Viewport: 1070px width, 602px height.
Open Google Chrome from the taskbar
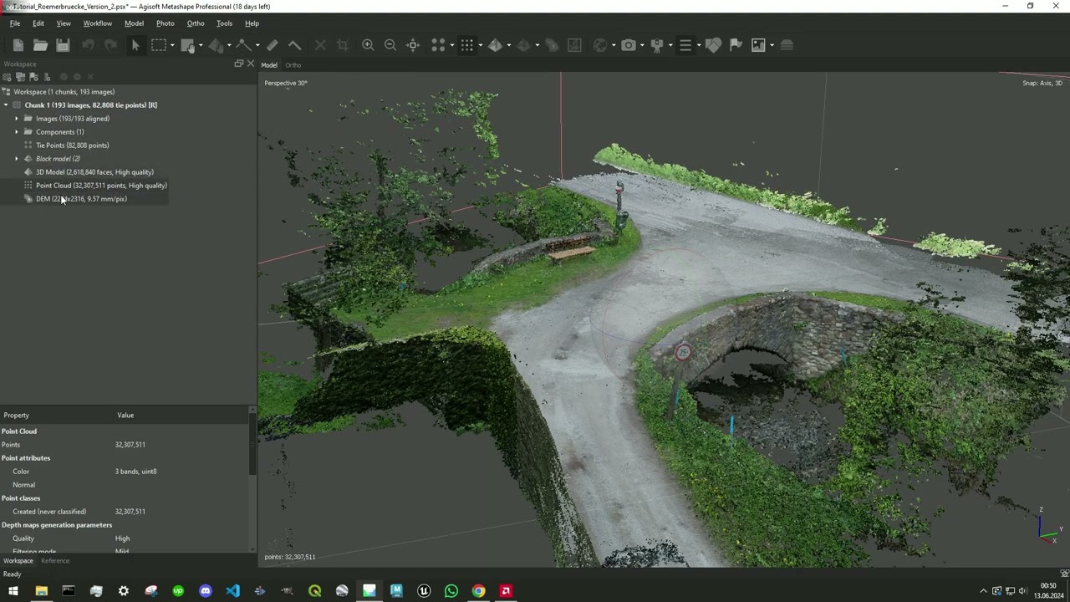pyautogui.click(x=478, y=592)
